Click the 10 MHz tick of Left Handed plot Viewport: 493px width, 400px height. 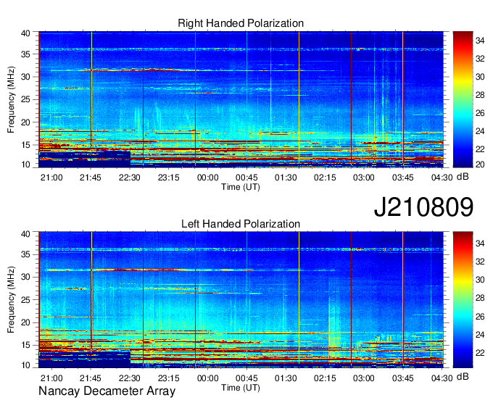(25, 364)
